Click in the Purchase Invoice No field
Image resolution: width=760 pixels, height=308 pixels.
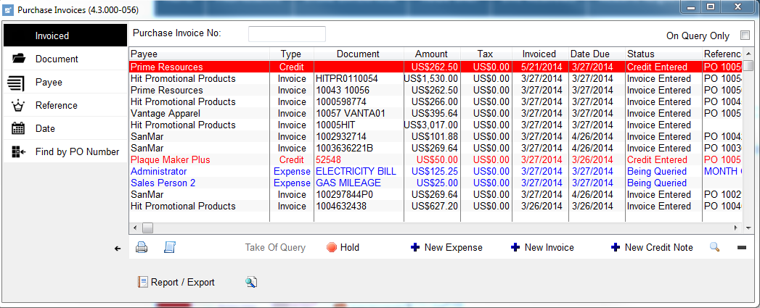pos(287,34)
